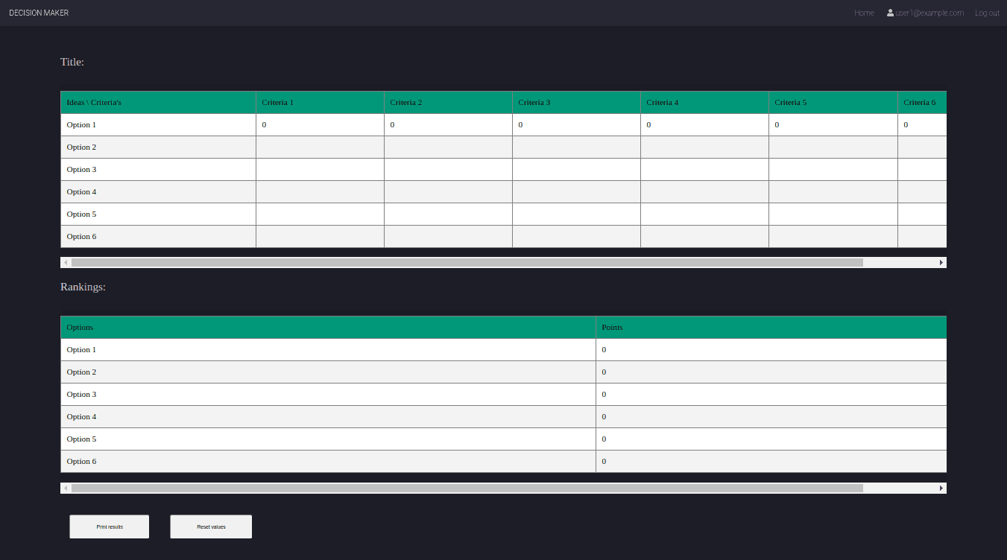Click Option 4 cell under Criteria 3

576,191
